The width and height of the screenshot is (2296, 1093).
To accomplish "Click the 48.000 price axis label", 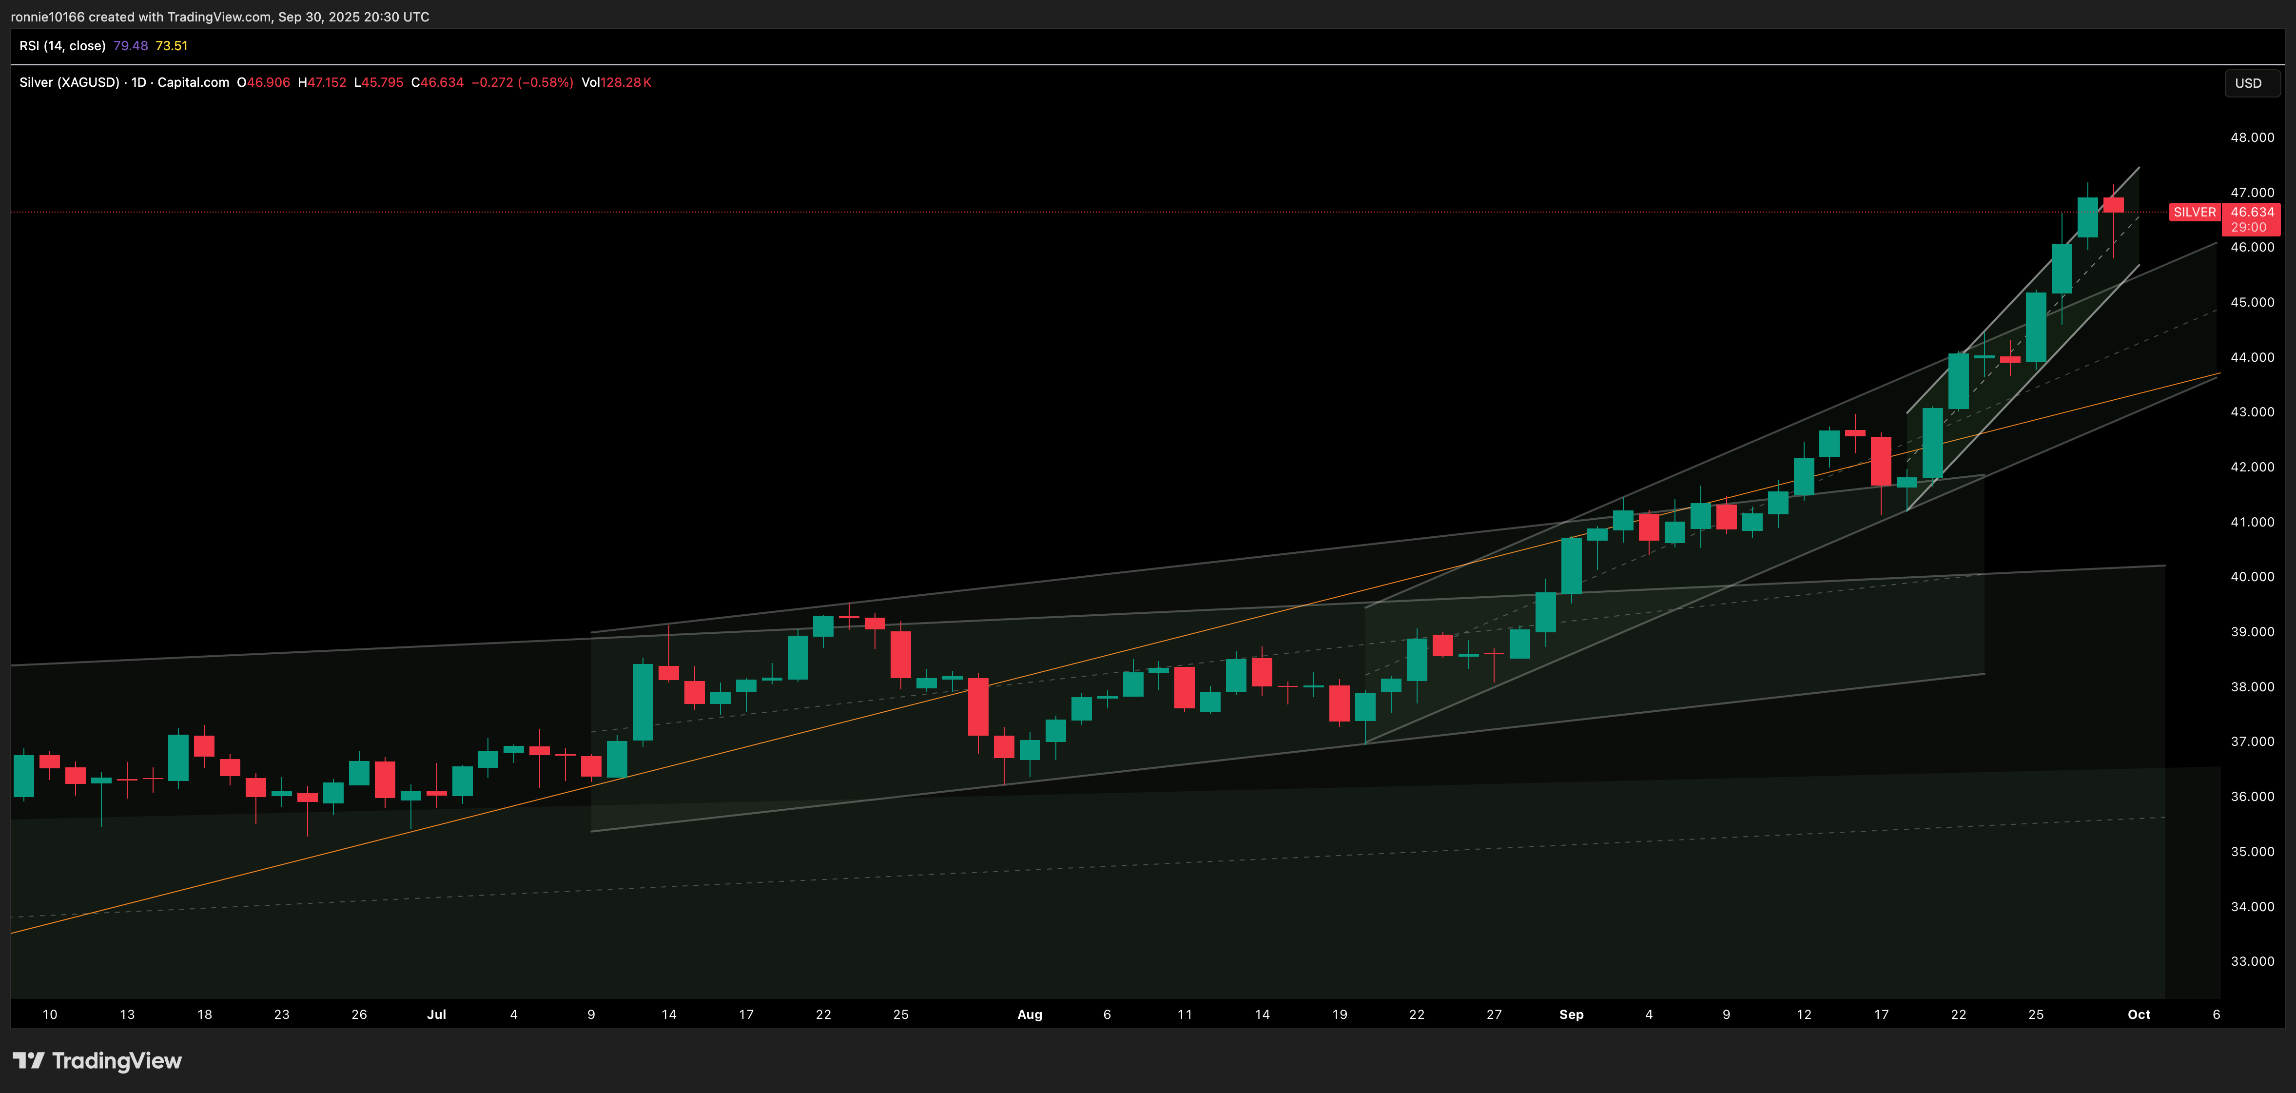I will pos(2252,137).
